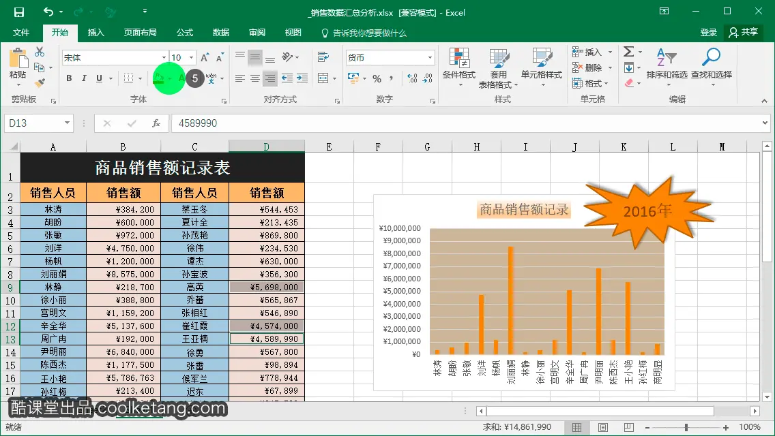The width and height of the screenshot is (775, 436).
Task: Collapse the ribbon with the up chevron
Action: pyautogui.click(x=765, y=101)
